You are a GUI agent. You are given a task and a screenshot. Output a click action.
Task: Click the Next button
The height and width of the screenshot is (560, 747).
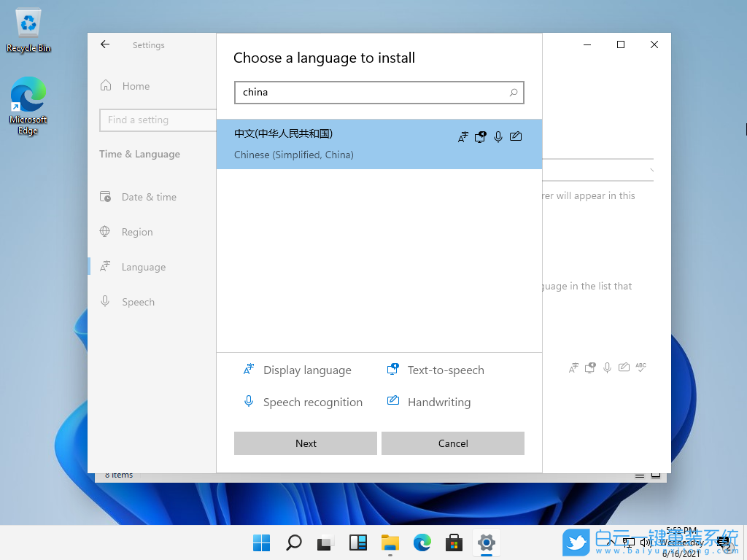(x=305, y=443)
